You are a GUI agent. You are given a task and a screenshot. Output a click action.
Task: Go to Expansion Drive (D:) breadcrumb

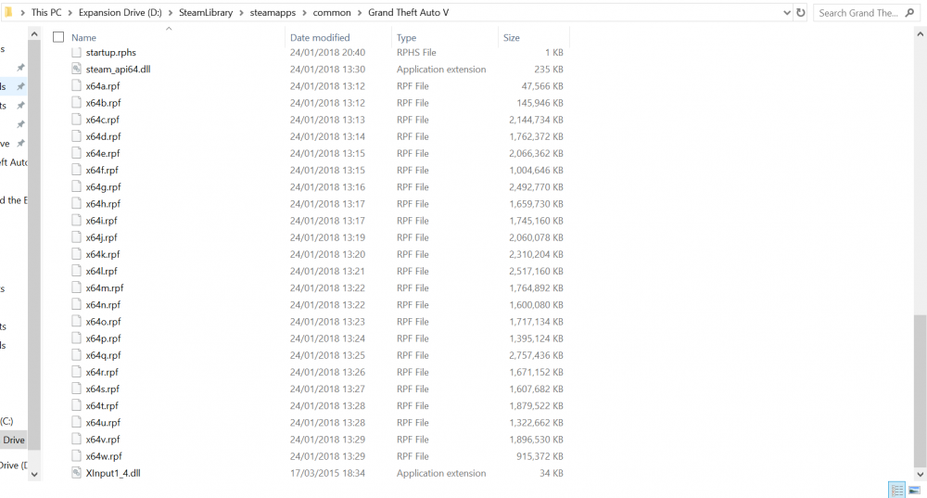point(120,12)
